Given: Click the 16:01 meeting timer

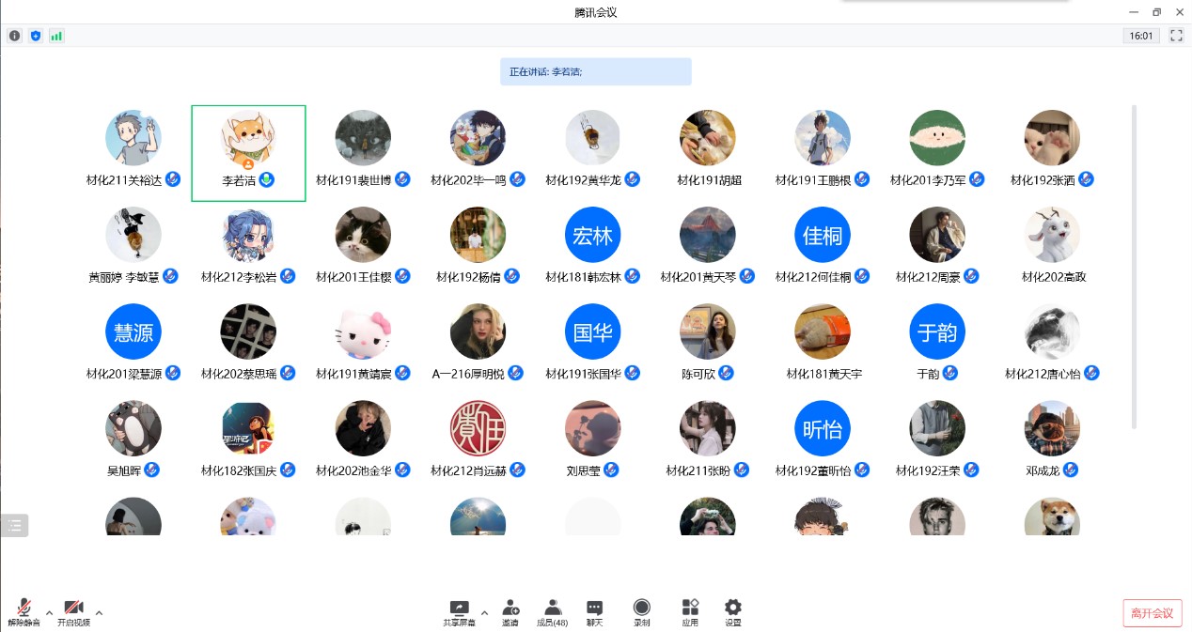Looking at the screenshot, I should click(1140, 36).
